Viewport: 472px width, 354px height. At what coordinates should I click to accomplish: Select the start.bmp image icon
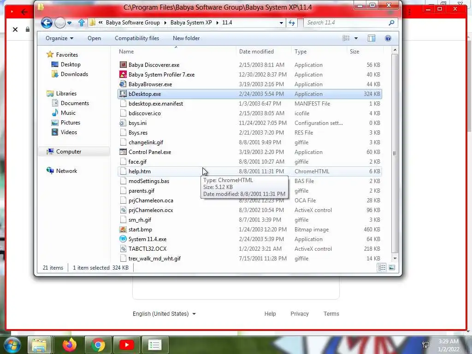point(123,230)
